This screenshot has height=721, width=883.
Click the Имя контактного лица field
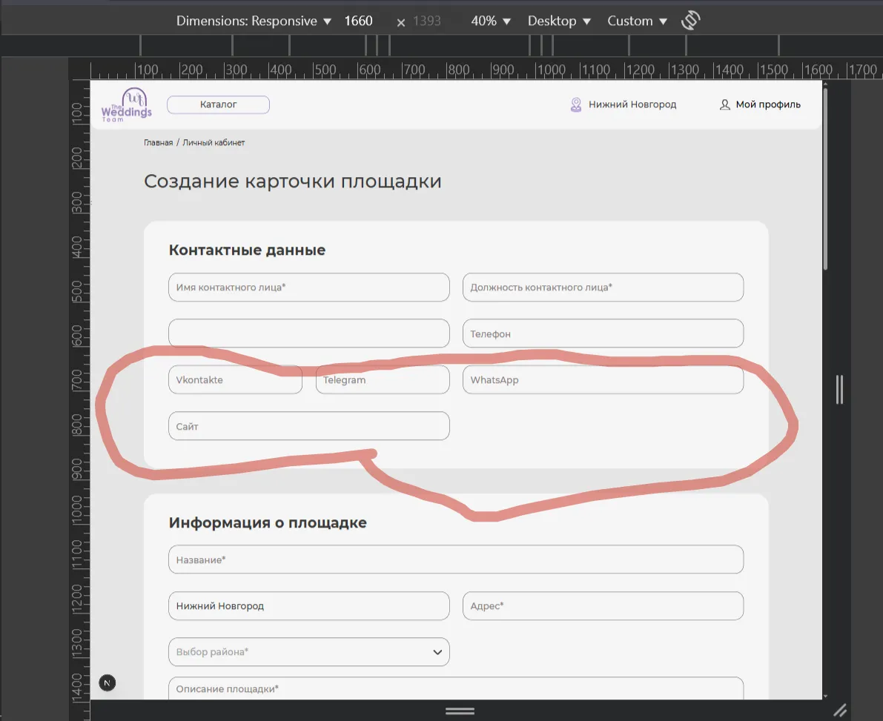308,288
